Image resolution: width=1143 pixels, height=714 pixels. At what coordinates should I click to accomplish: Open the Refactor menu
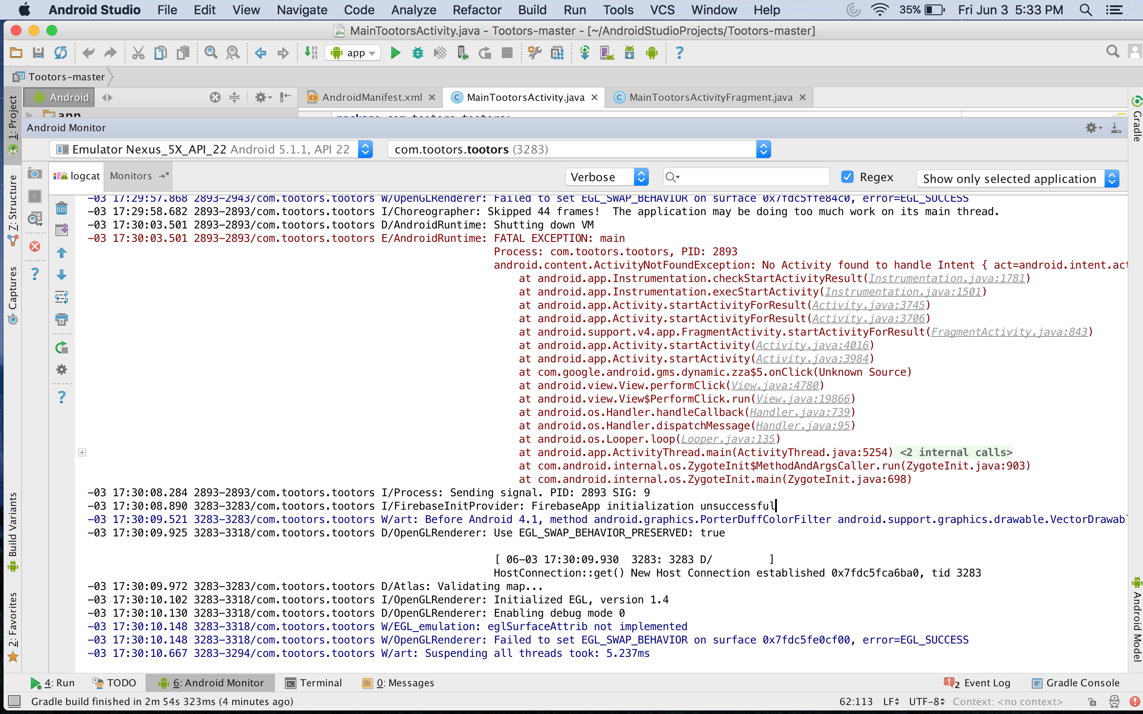coord(476,10)
